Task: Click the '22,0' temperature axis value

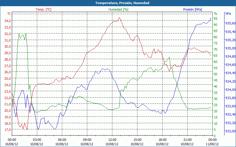Action: [8, 98]
